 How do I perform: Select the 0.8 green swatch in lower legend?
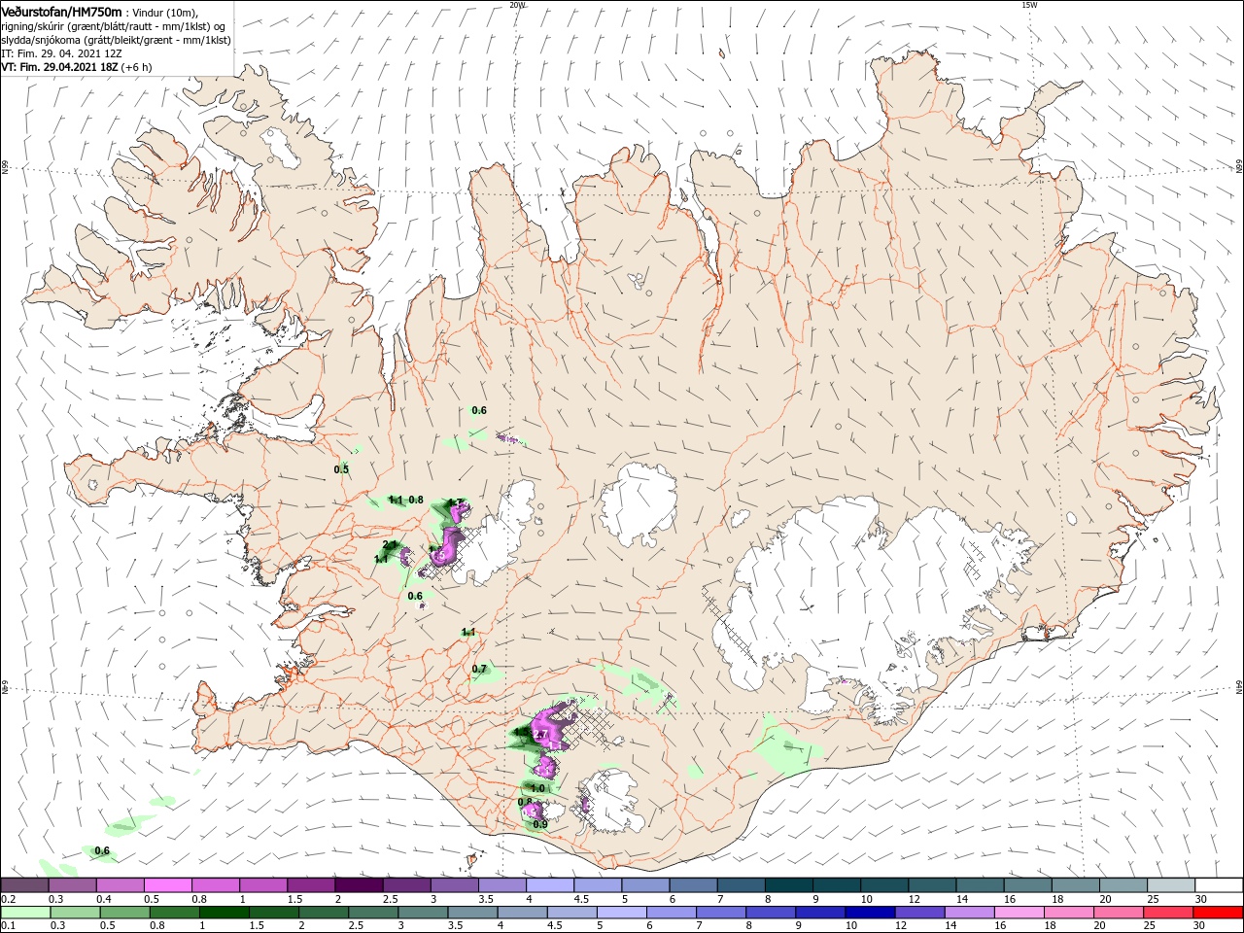[x=174, y=913]
